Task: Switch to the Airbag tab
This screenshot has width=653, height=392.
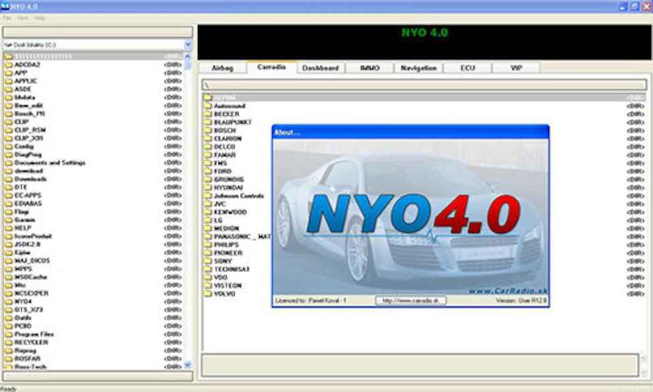Action: click(x=222, y=68)
